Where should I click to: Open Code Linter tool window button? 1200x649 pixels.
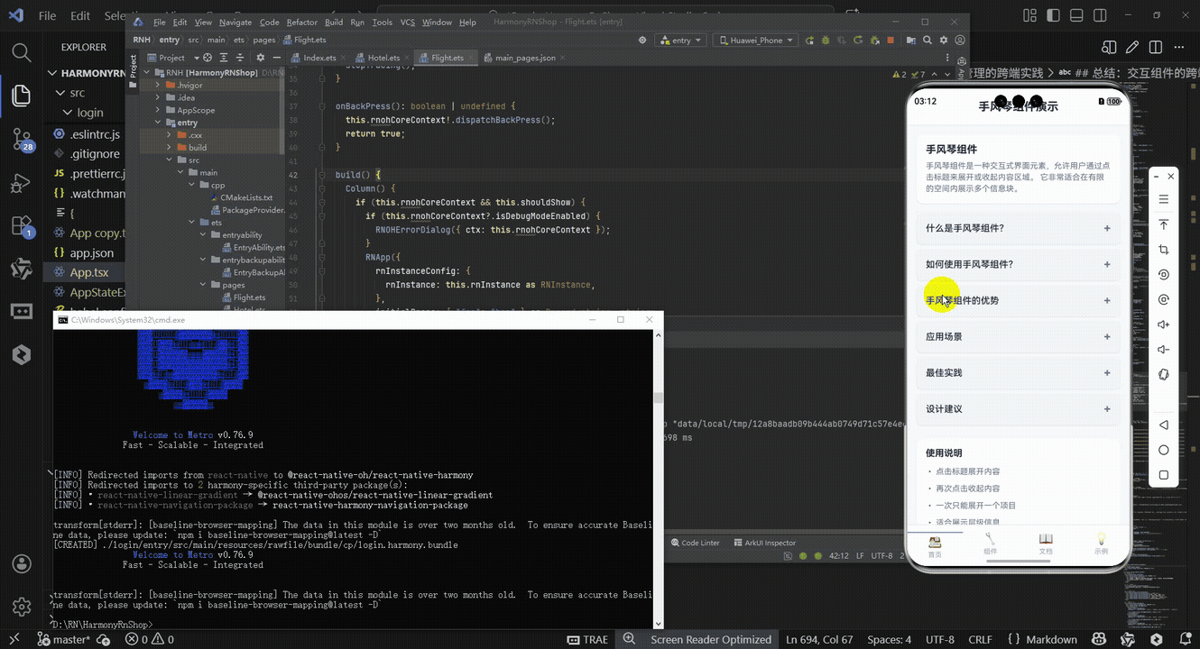pyautogui.click(x=695, y=543)
